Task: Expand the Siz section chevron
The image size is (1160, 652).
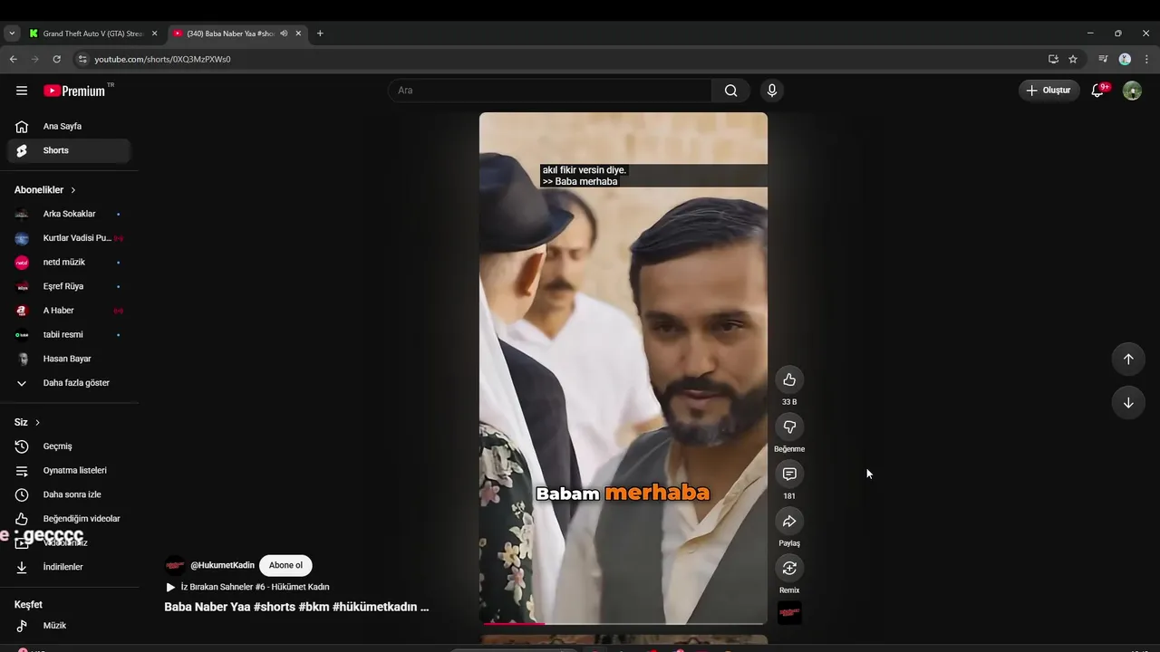Action: click(x=37, y=423)
